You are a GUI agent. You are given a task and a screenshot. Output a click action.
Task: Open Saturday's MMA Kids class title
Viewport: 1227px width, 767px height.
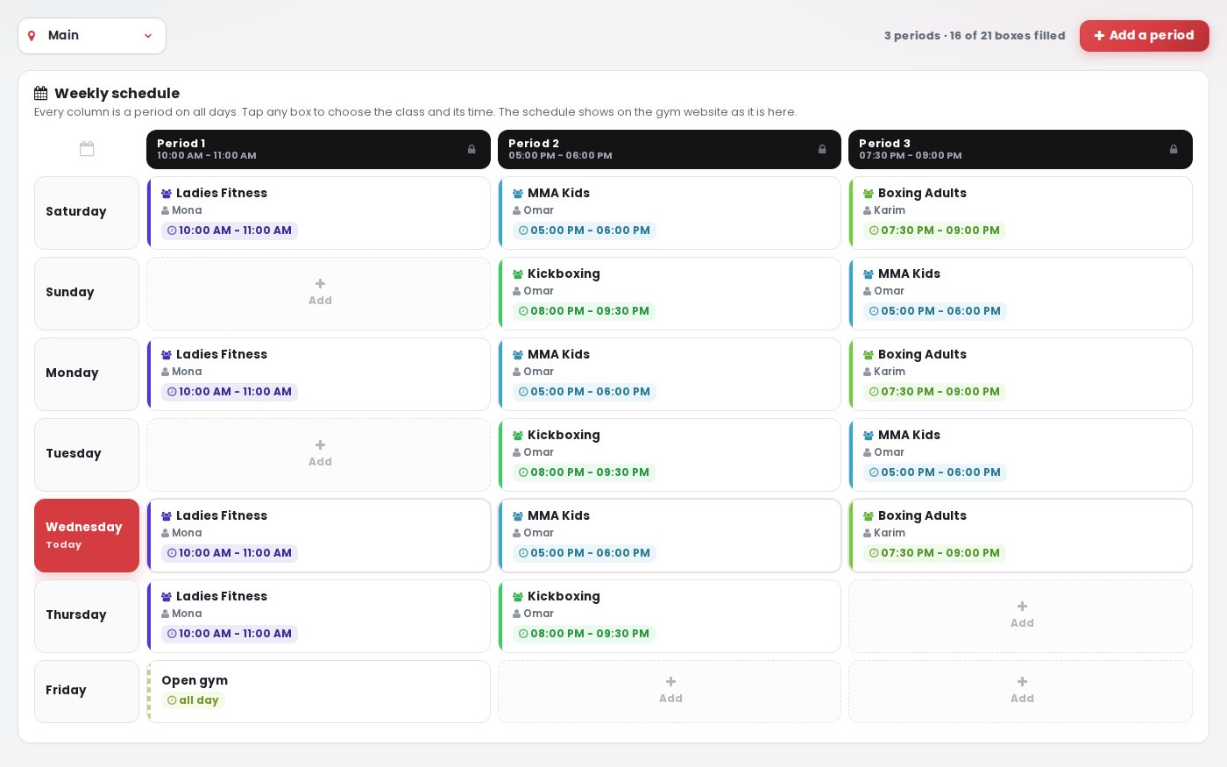(558, 193)
